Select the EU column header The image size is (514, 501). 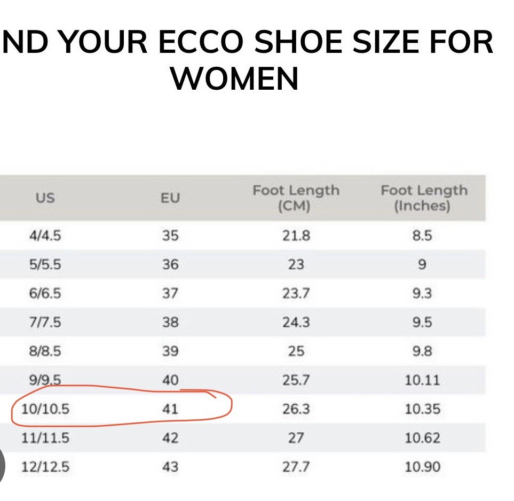tap(170, 198)
